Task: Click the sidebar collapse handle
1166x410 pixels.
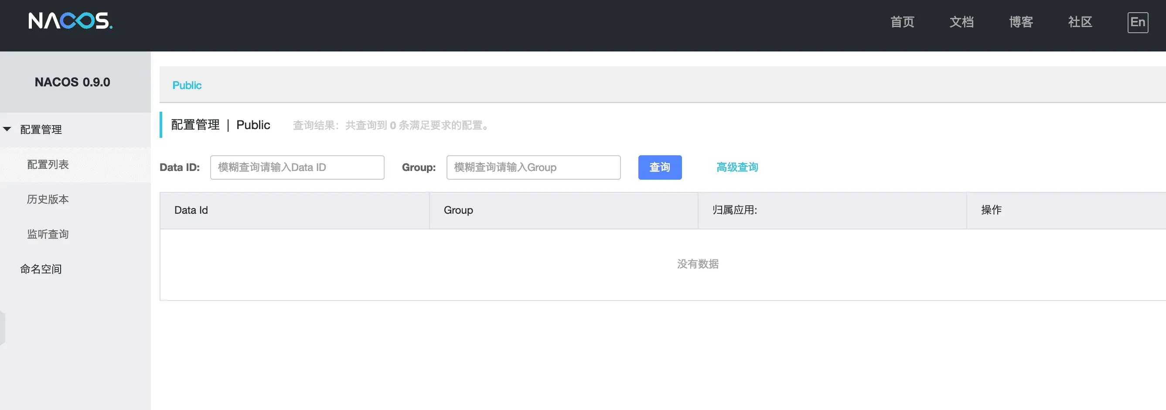Action: (x=3, y=328)
